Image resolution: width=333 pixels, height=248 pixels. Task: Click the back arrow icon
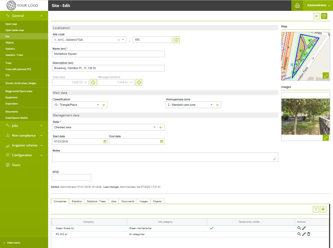(x=317, y=16)
